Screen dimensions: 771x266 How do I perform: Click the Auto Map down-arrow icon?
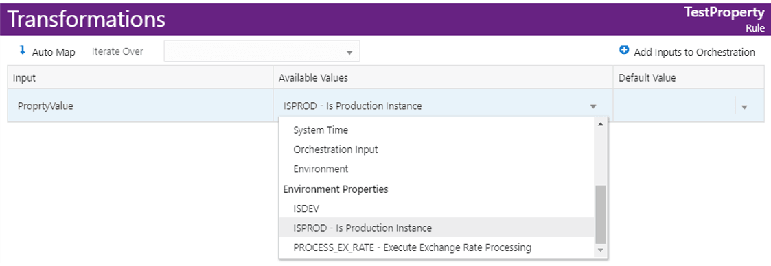pos(22,50)
